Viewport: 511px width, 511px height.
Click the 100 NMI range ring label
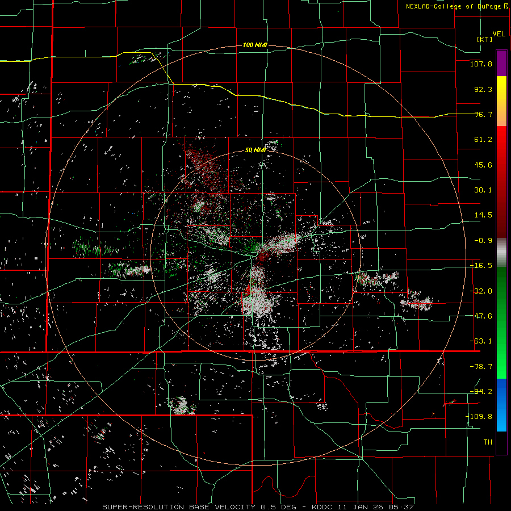255,45
